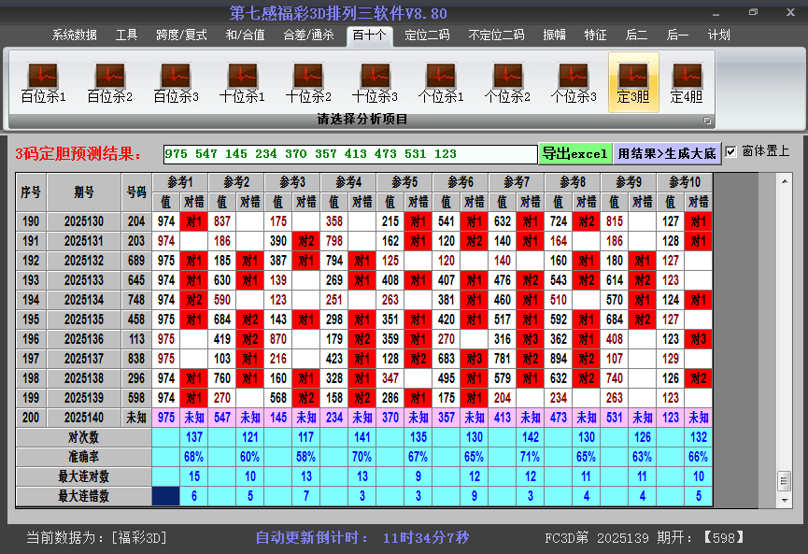The width and height of the screenshot is (808, 554).
Task: Click the scrollbar up arrow of the table
Action: [784, 180]
